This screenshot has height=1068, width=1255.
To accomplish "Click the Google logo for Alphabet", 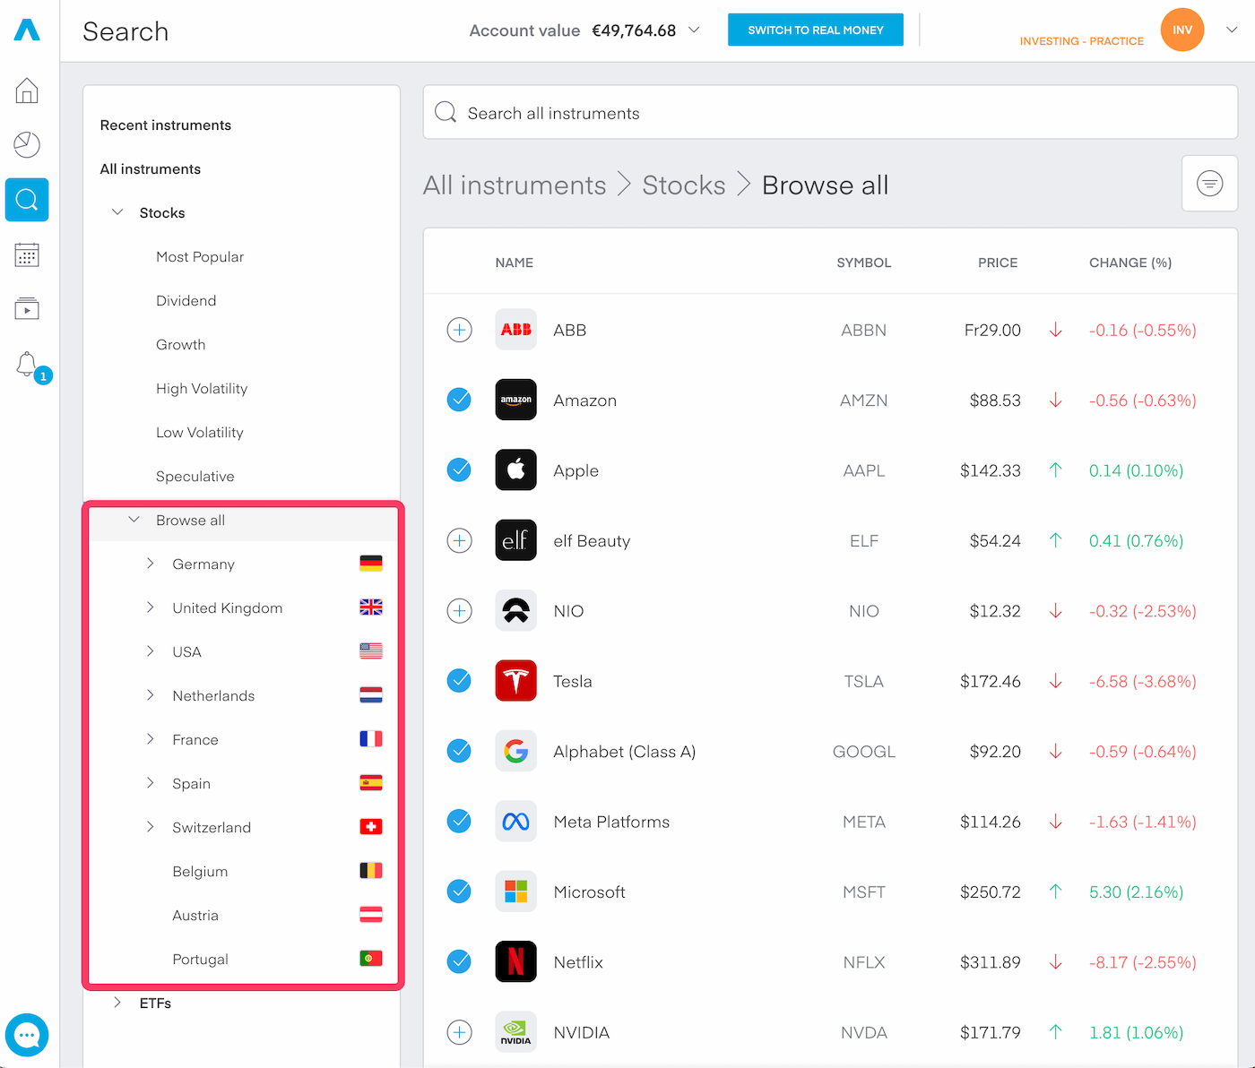I will coord(515,751).
